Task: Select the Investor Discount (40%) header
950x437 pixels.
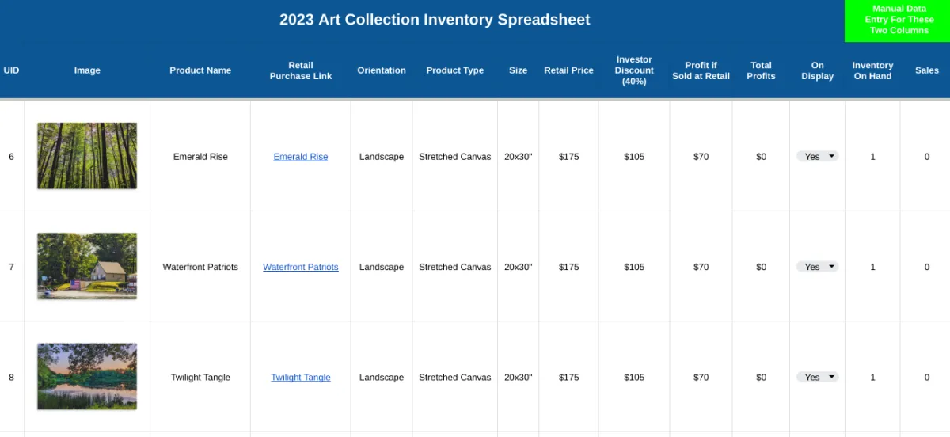Action: [634, 70]
